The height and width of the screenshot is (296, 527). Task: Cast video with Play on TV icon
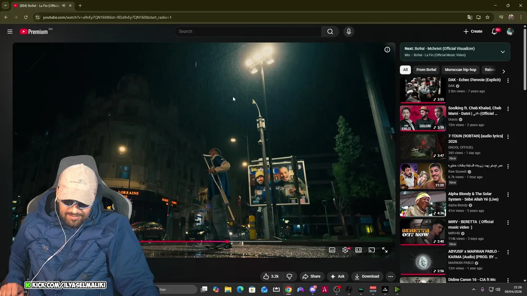372,250
